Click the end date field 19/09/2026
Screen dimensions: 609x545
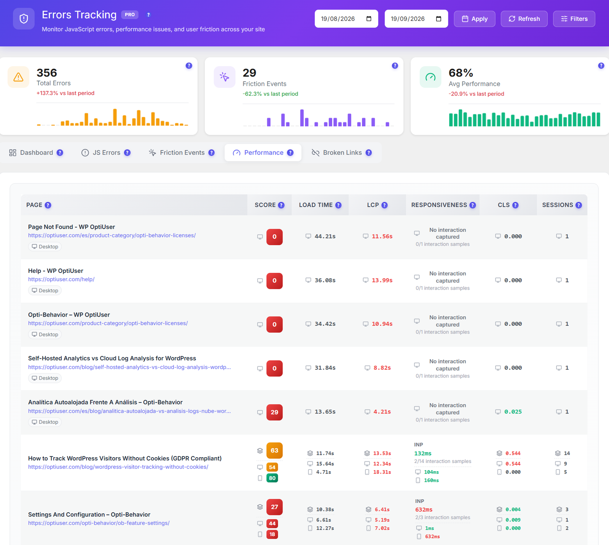click(416, 19)
